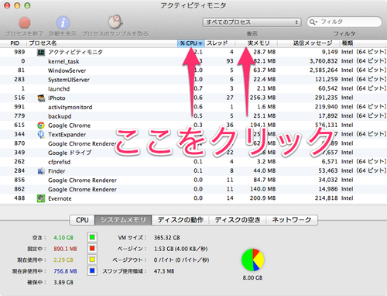Select Google Chrome Renderer with PID 862
The image size is (387, 296).
[x=193, y=189]
